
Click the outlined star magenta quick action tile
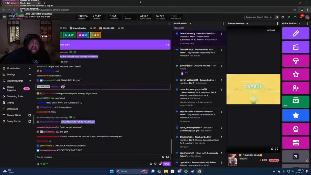[295, 74]
